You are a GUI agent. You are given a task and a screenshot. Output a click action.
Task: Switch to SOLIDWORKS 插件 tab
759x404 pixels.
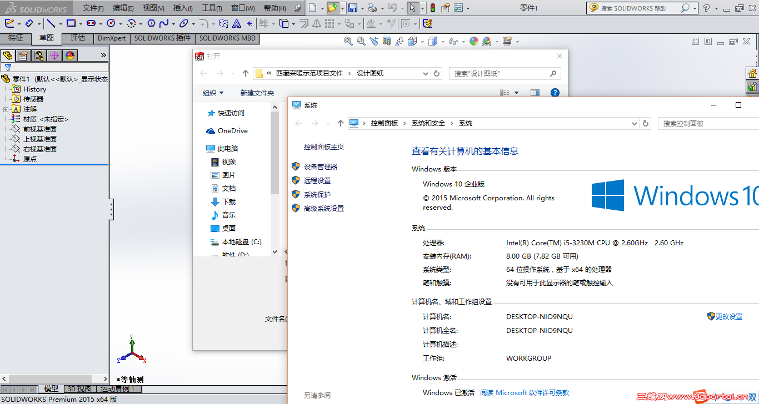163,38
